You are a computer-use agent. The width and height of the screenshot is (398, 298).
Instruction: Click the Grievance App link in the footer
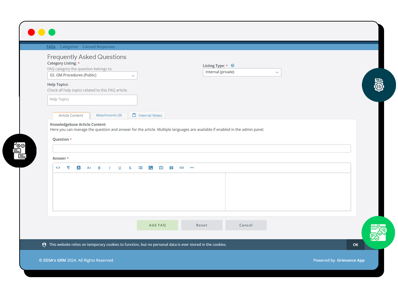[x=351, y=260]
